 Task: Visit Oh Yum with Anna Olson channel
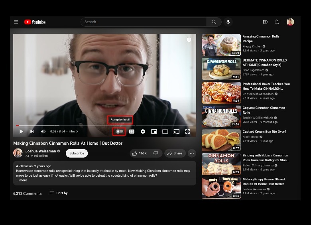[x=258, y=94]
